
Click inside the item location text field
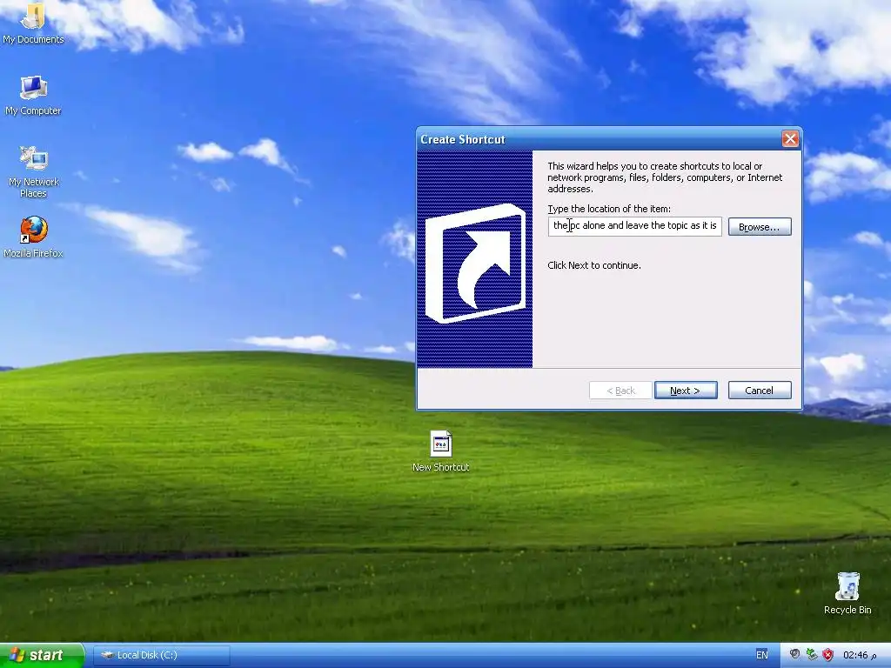[x=634, y=226]
